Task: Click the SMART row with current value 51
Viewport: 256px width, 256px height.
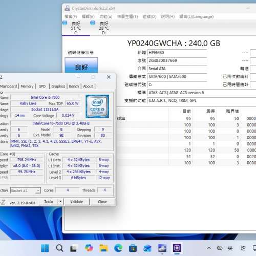Action: pyautogui.click(x=186, y=157)
